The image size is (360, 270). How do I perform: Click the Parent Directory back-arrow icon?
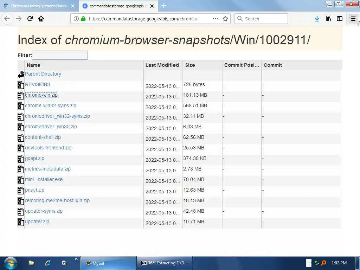[21, 75]
